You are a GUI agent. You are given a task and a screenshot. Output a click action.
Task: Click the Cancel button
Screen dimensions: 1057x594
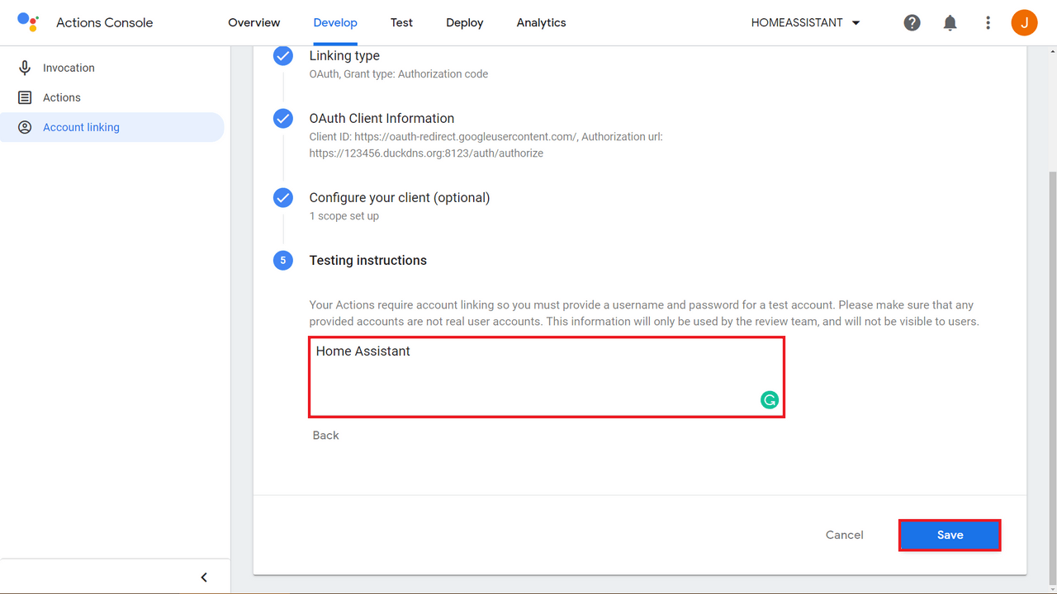845,535
